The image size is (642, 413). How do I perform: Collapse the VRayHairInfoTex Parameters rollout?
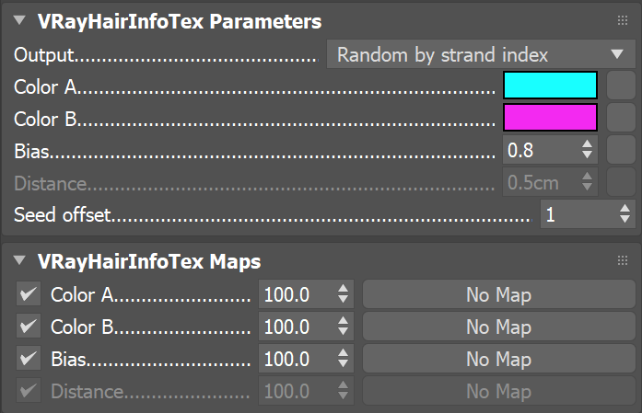click(x=19, y=20)
